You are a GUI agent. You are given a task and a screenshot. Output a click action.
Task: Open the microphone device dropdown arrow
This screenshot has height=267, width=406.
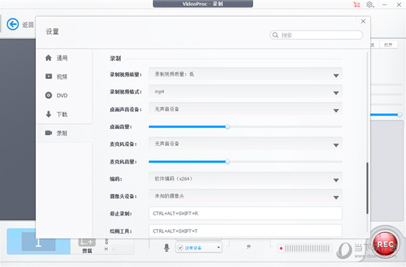click(219, 247)
